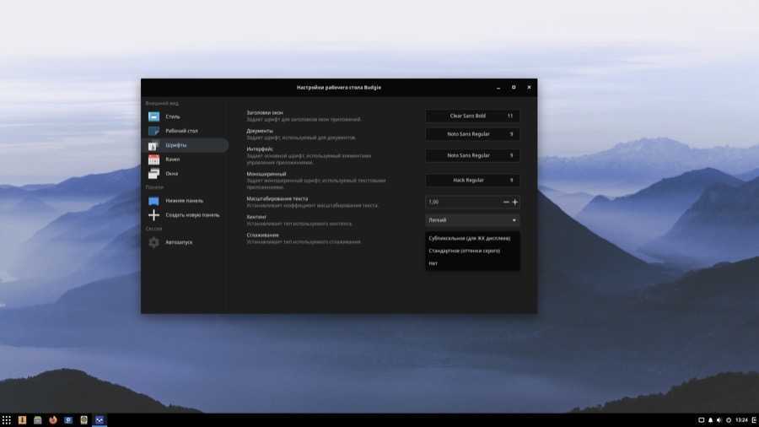Open Автозапуск settings with gear icon

[185, 242]
